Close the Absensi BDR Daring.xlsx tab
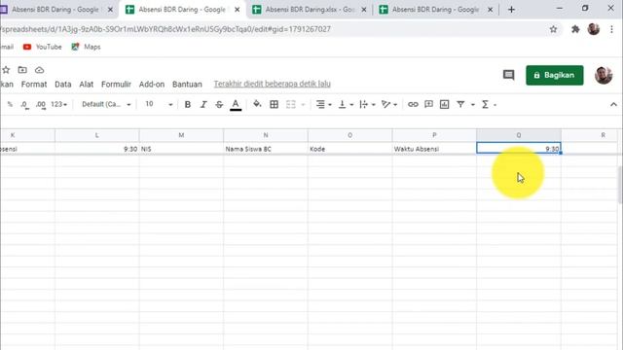The width and height of the screenshot is (623, 350). tap(363, 10)
